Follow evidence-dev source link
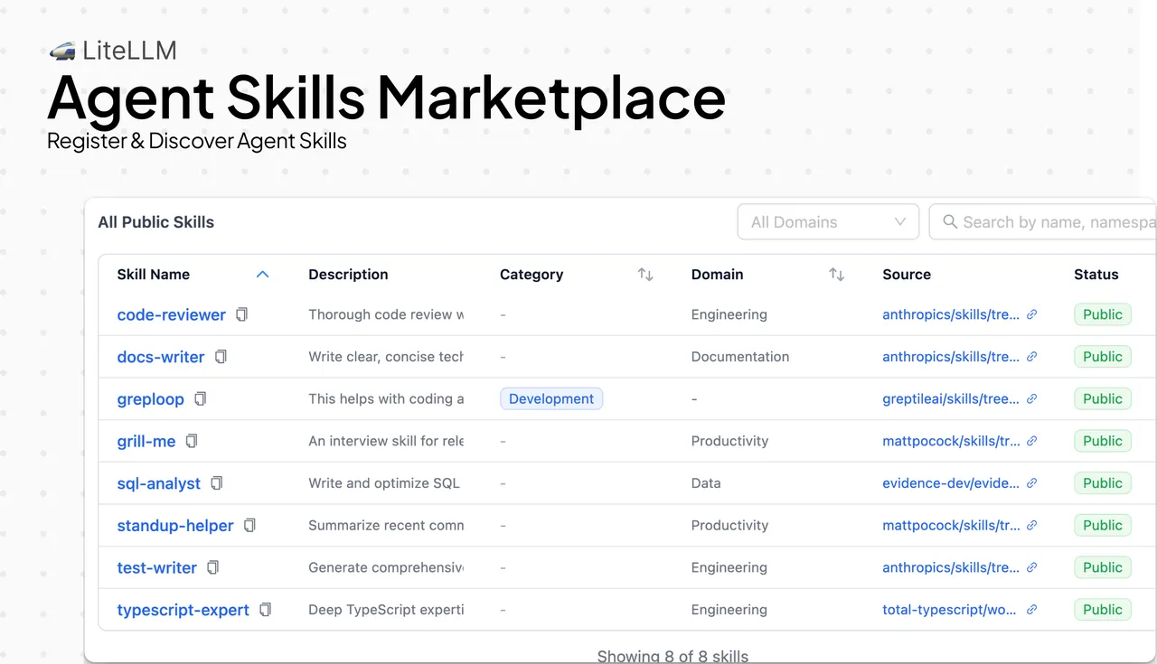 pos(951,483)
